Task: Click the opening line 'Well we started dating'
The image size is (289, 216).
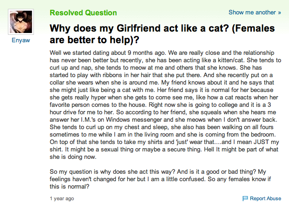Action: point(81,52)
